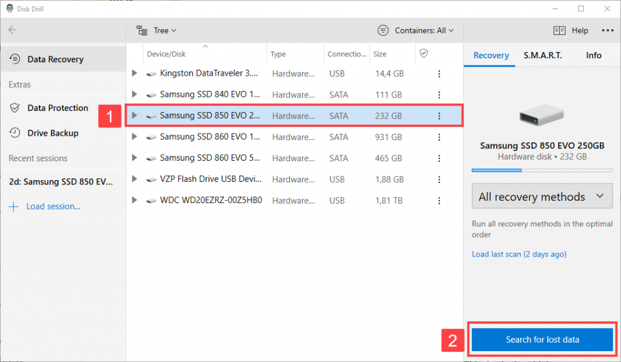Screen dimensions: 621x362
Task: Open the kebab menu for Kingston DataTraveler
Action: (x=438, y=73)
